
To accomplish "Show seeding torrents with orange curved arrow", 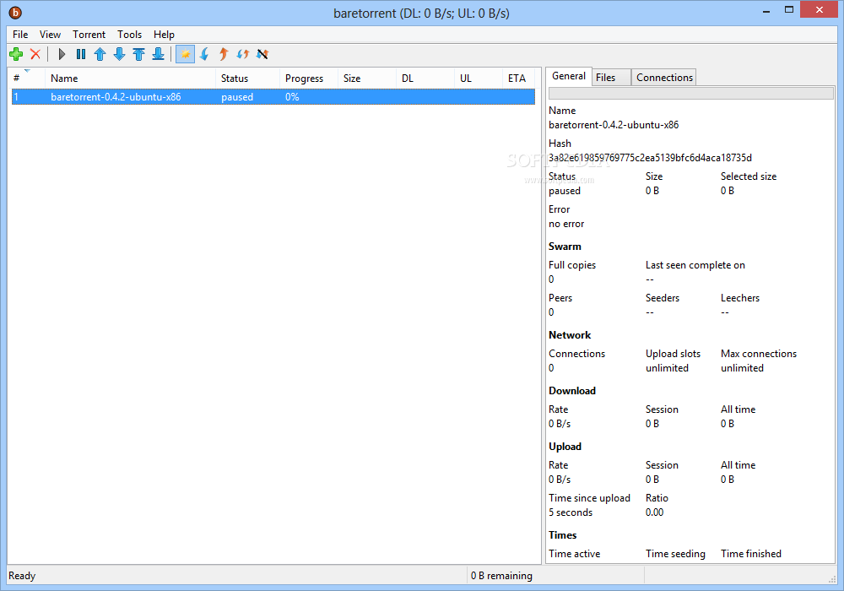I will [x=224, y=54].
